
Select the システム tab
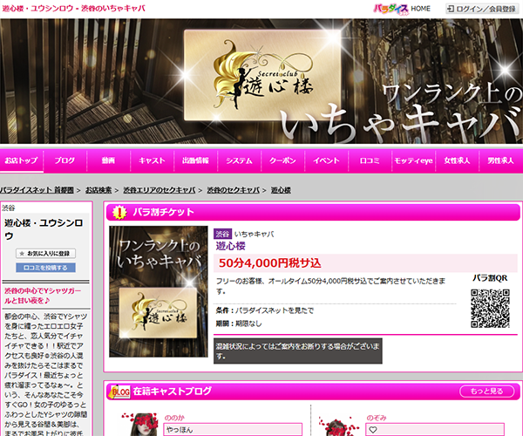pos(239,160)
